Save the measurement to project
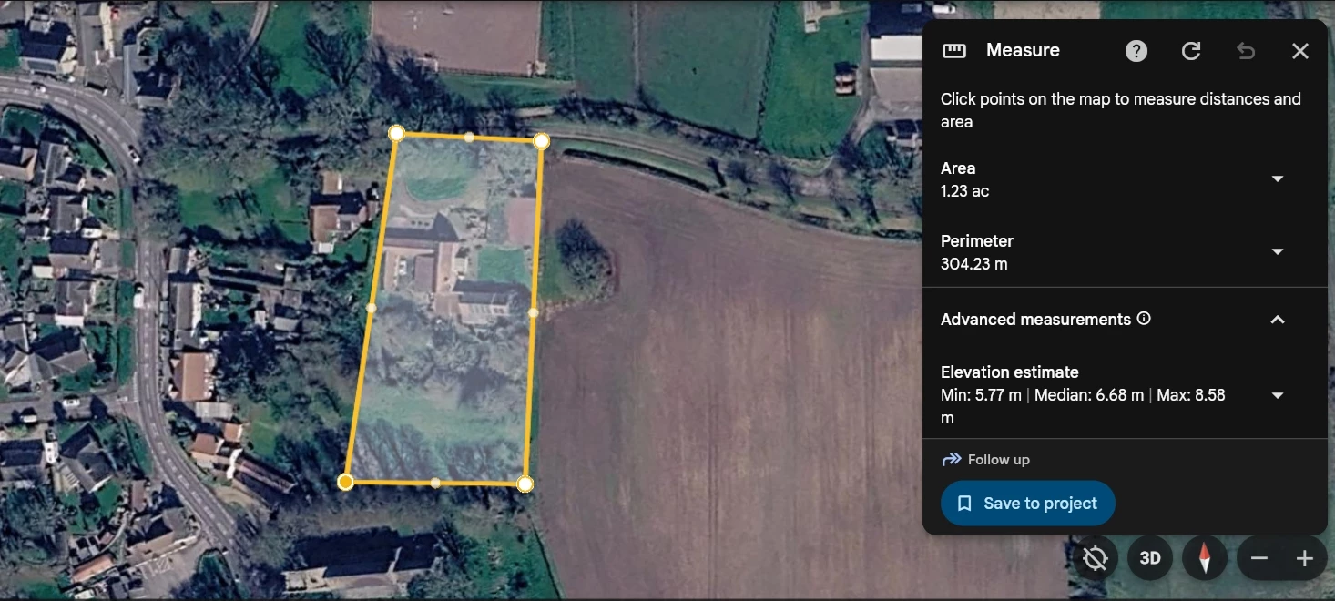 click(1028, 504)
